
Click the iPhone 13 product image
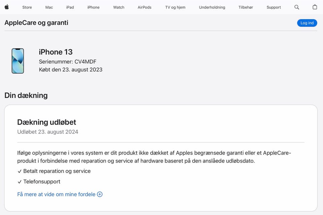(x=18, y=61)
